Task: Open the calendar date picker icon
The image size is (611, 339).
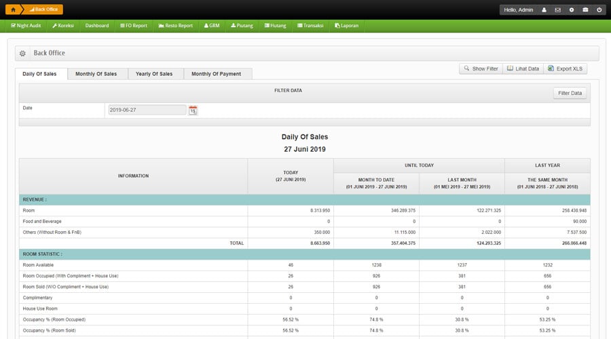Action: pos(193,110)
